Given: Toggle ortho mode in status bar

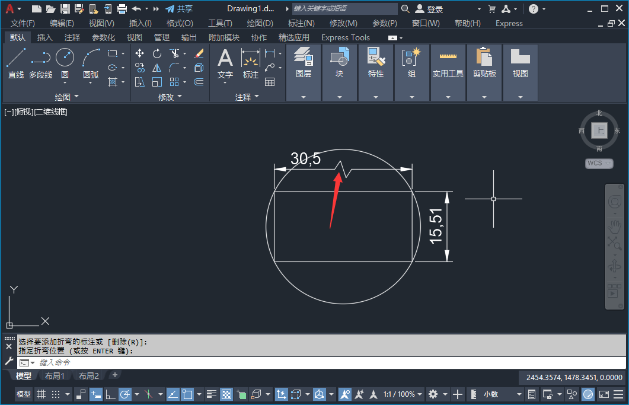Looking at the screenshot, I should [x=110, y=394].
